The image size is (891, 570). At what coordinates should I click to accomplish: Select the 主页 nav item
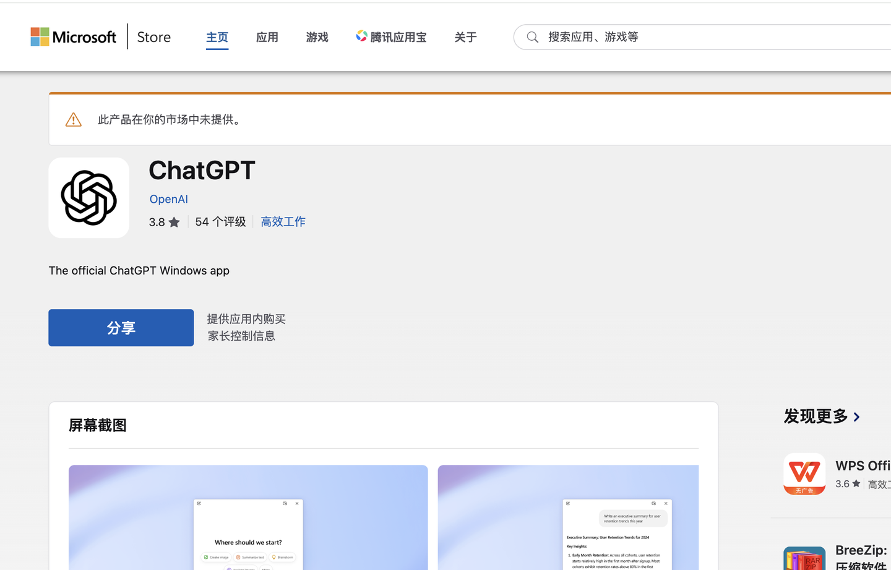point(217,37)
